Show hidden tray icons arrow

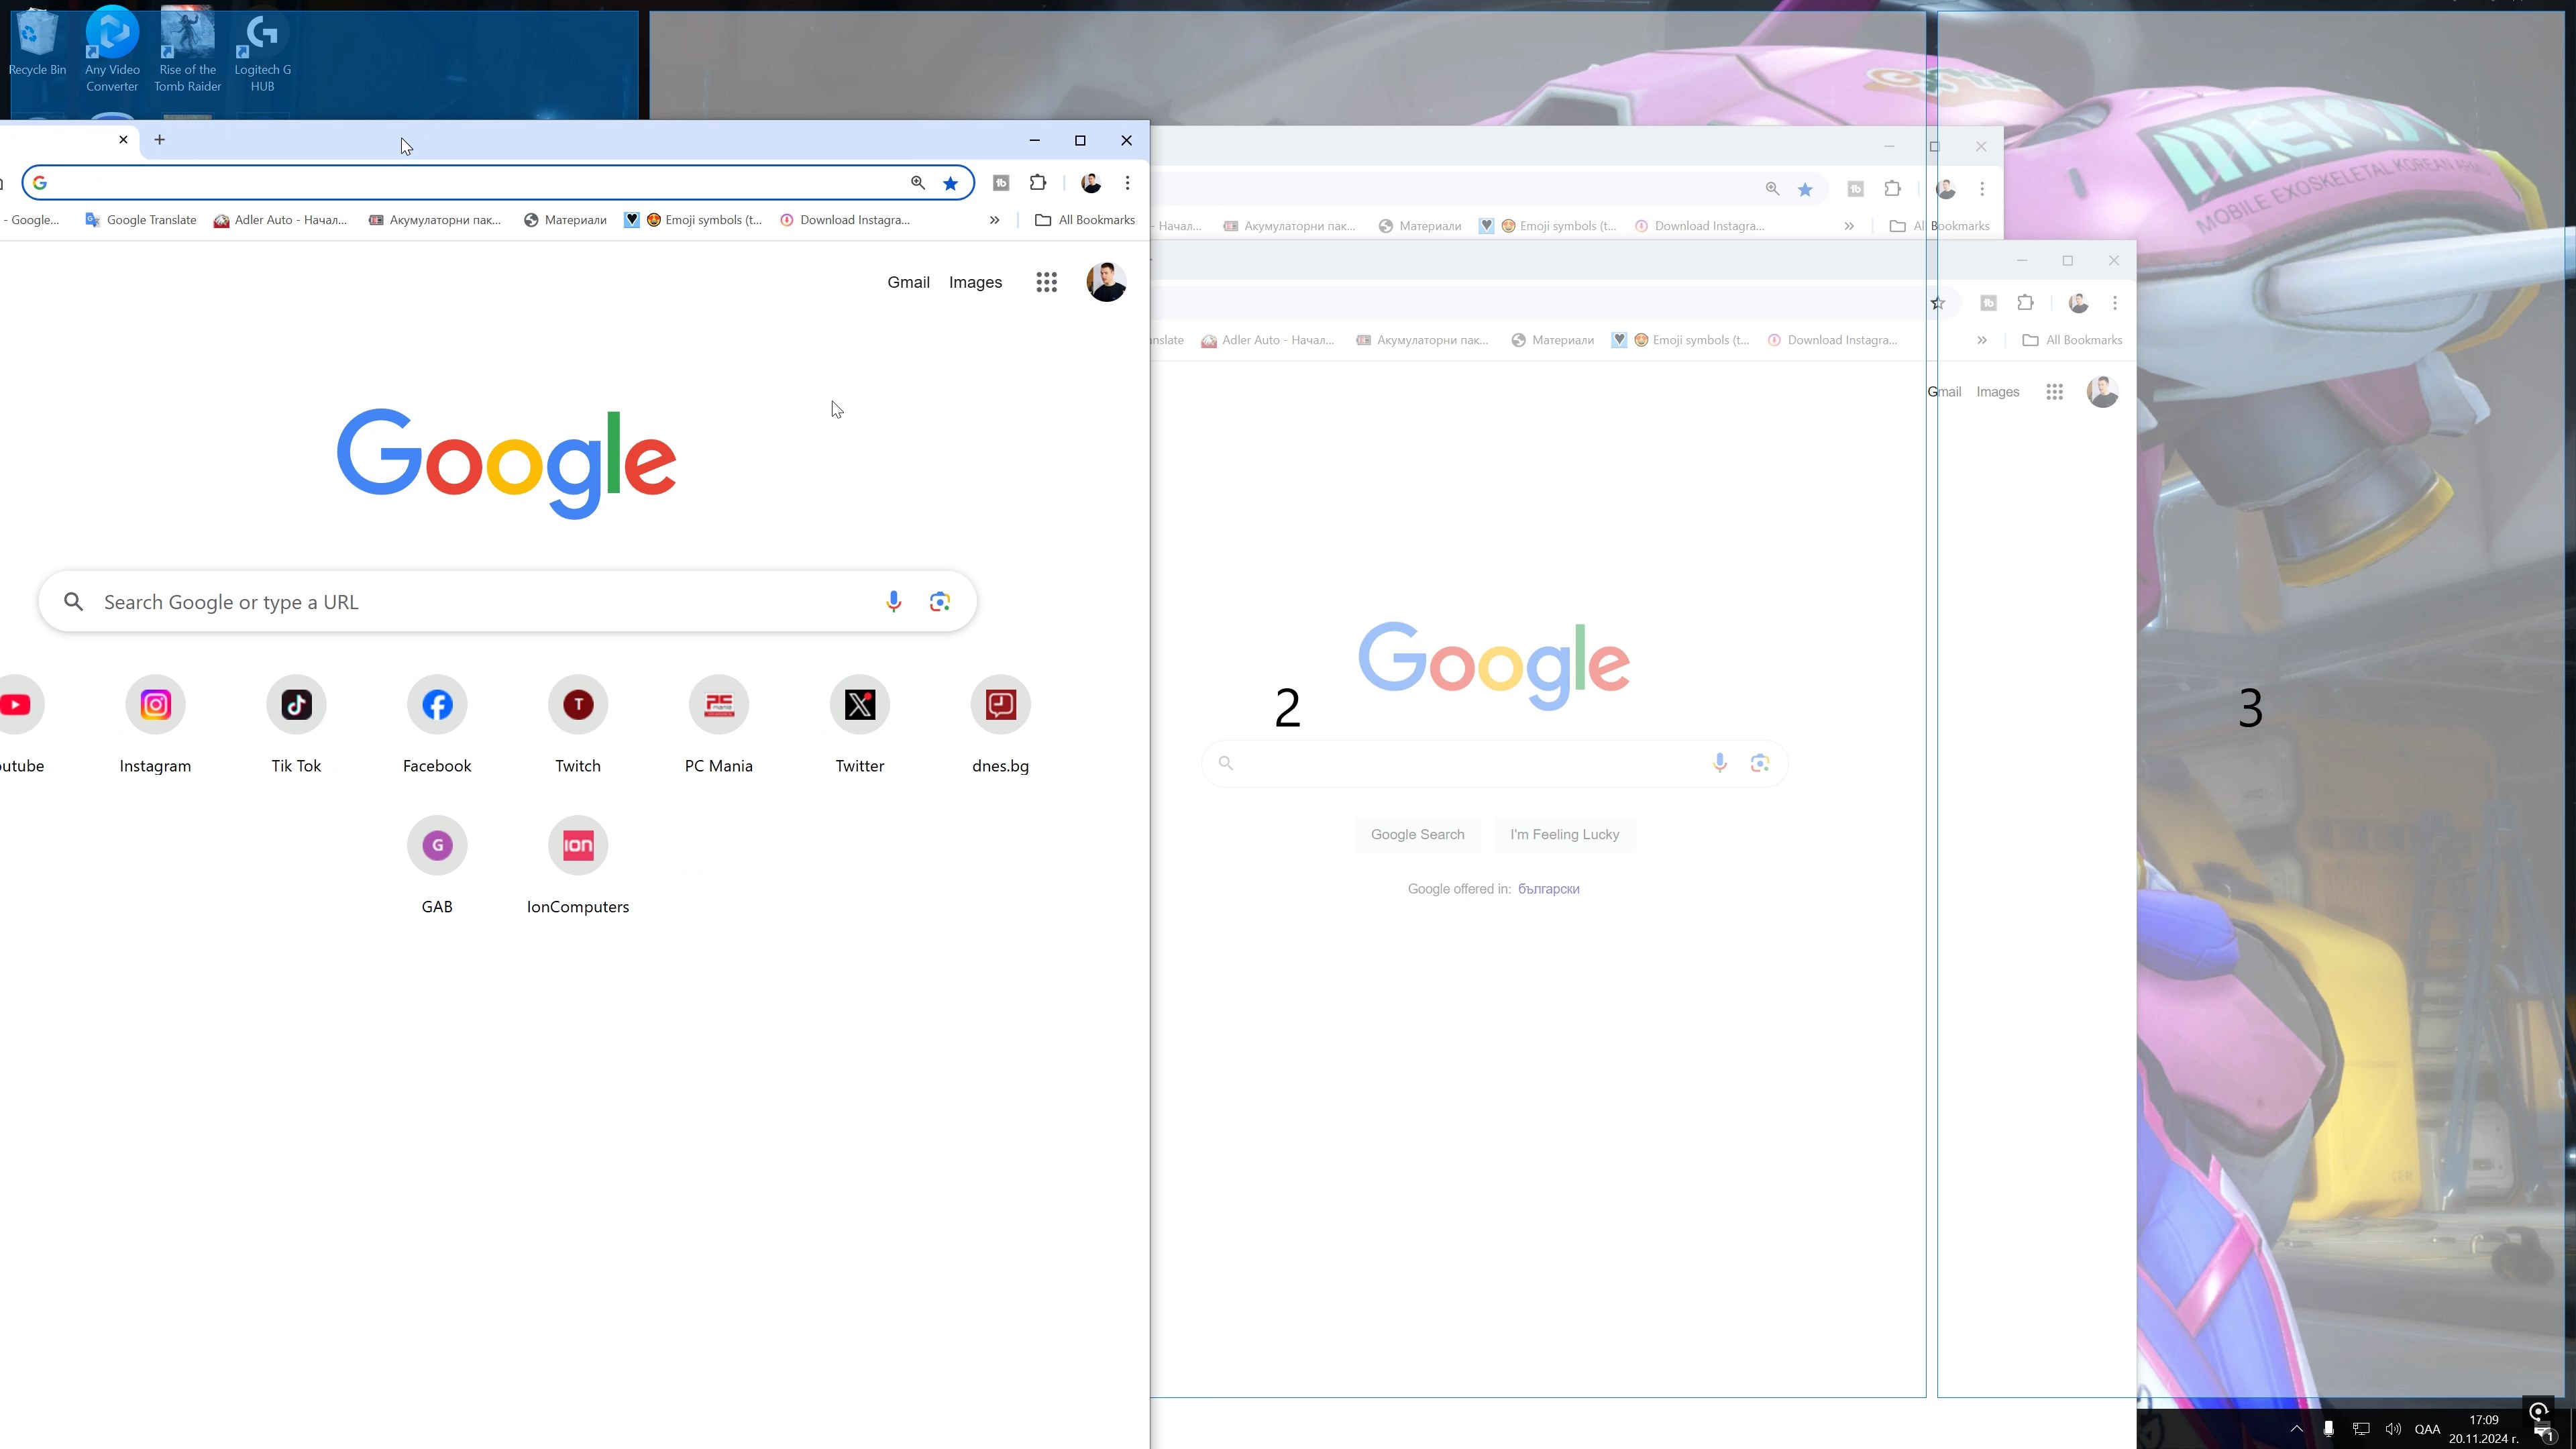click(2296, 1429)
